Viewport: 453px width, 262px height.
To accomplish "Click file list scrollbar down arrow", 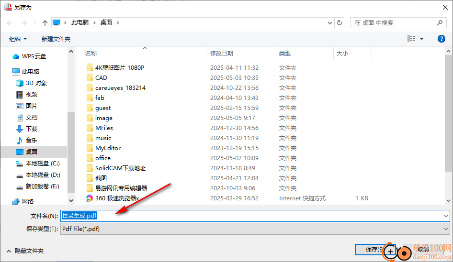I will pyautogui.click(x=448, y=200).
